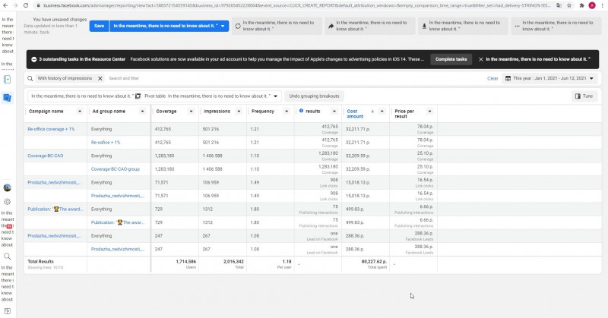
Task: Click the magnifier icon in the filter bar
Action: (30, 78)
